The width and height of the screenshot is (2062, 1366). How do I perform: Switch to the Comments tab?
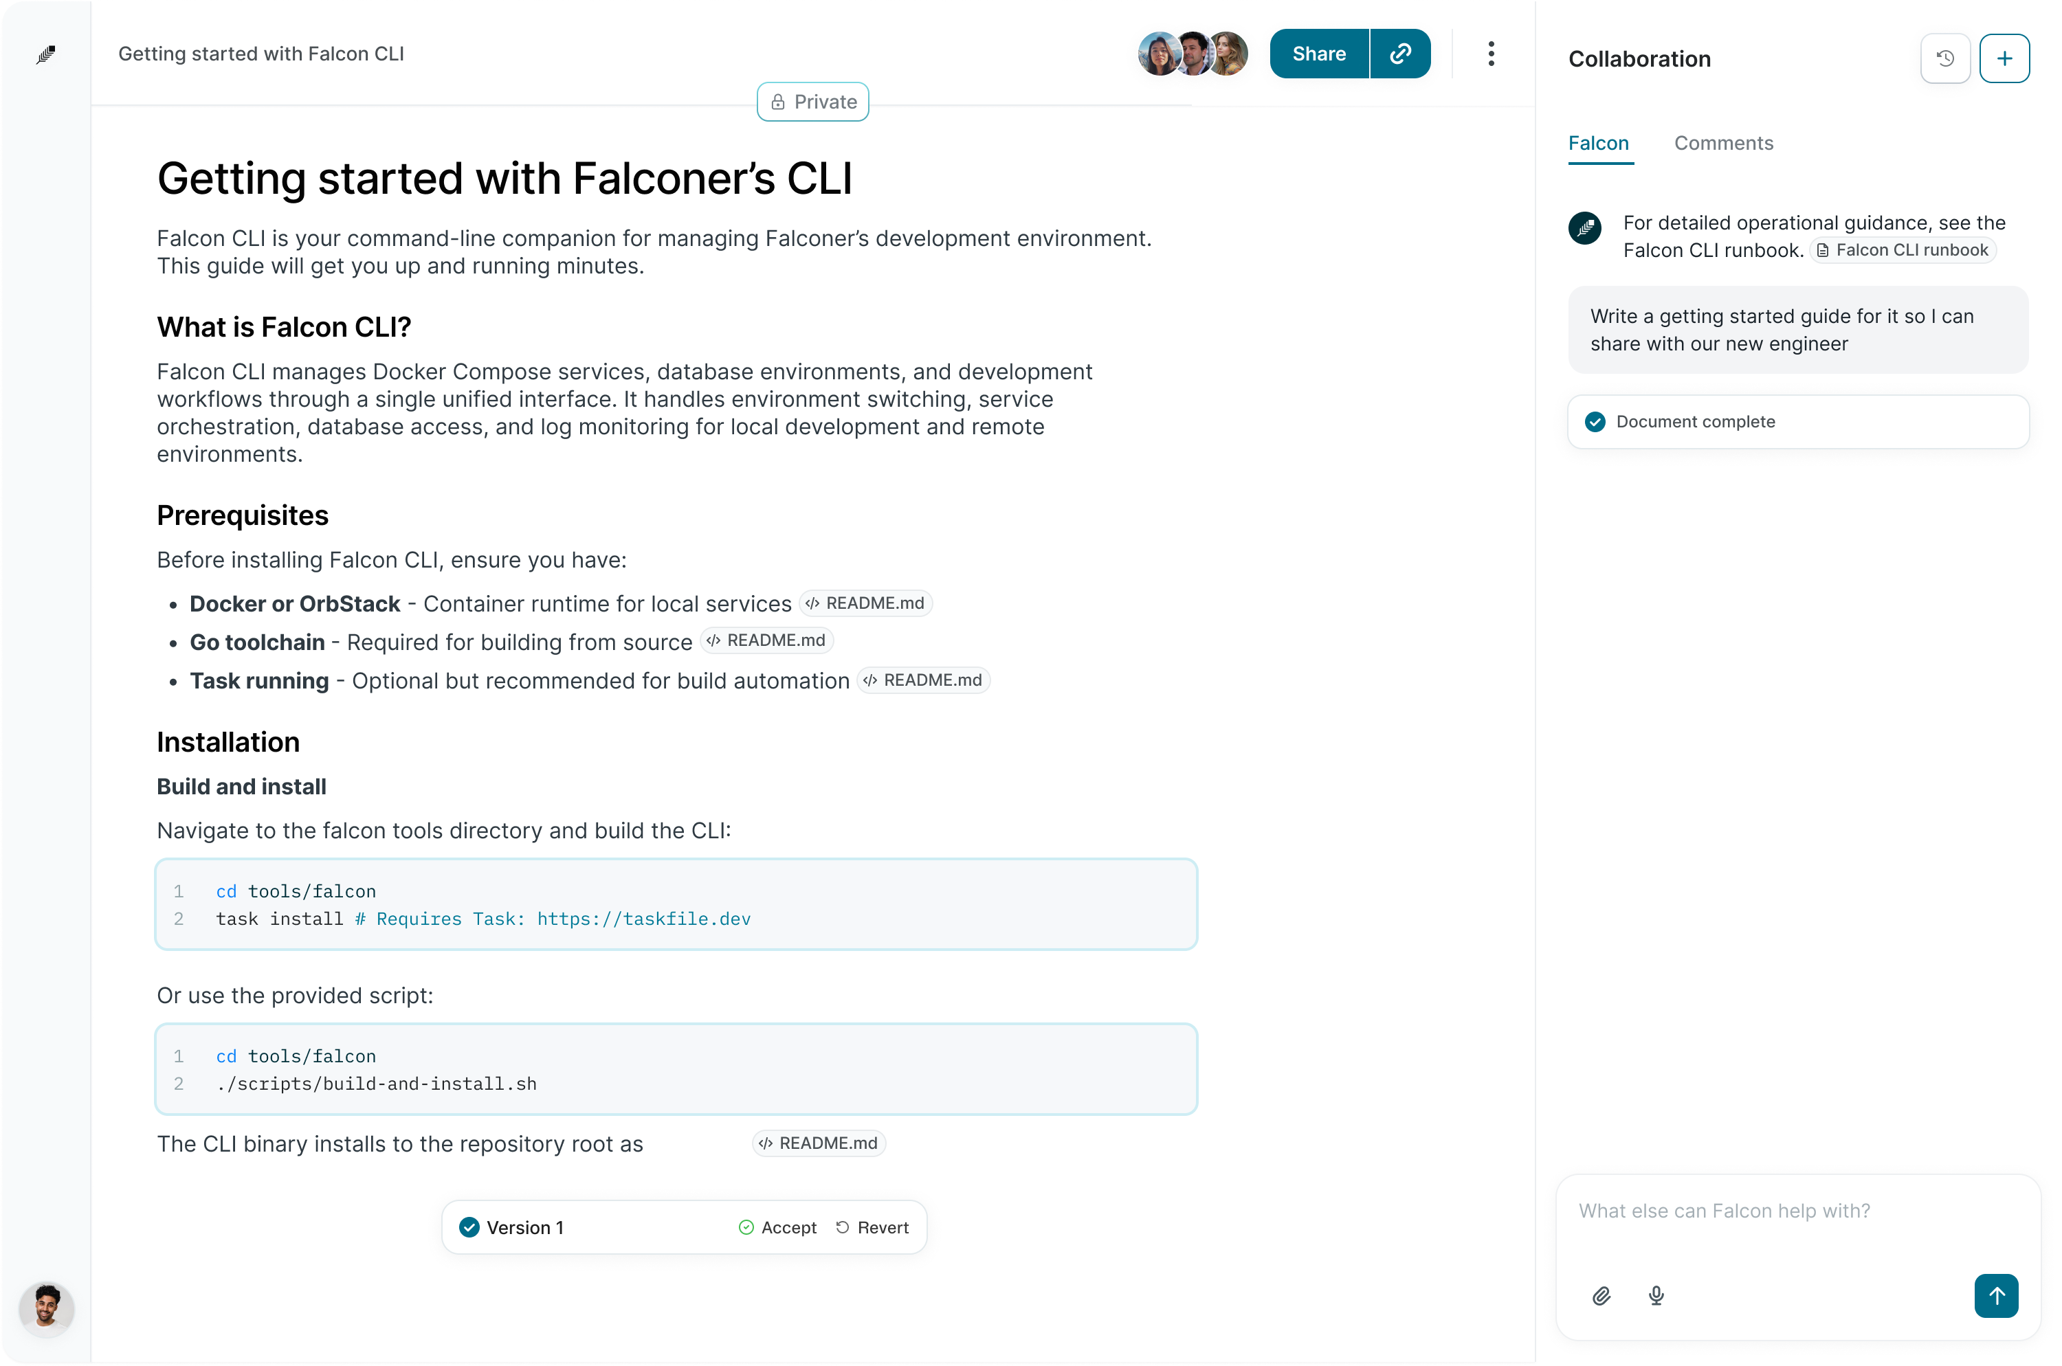(x=1723, y=143)
